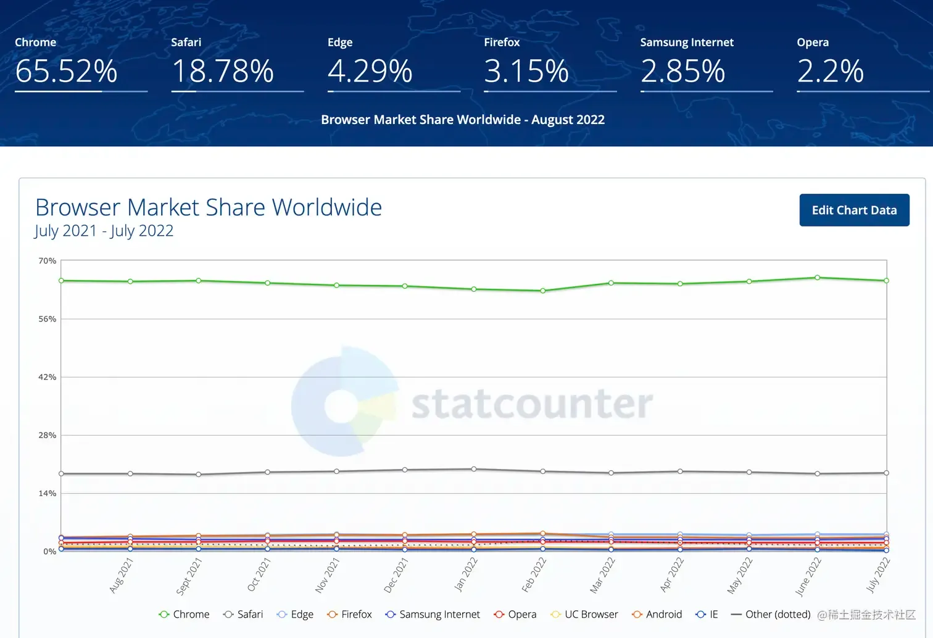
Task: Click Safari's Jan 2022 data point
Action: [474, 469]
